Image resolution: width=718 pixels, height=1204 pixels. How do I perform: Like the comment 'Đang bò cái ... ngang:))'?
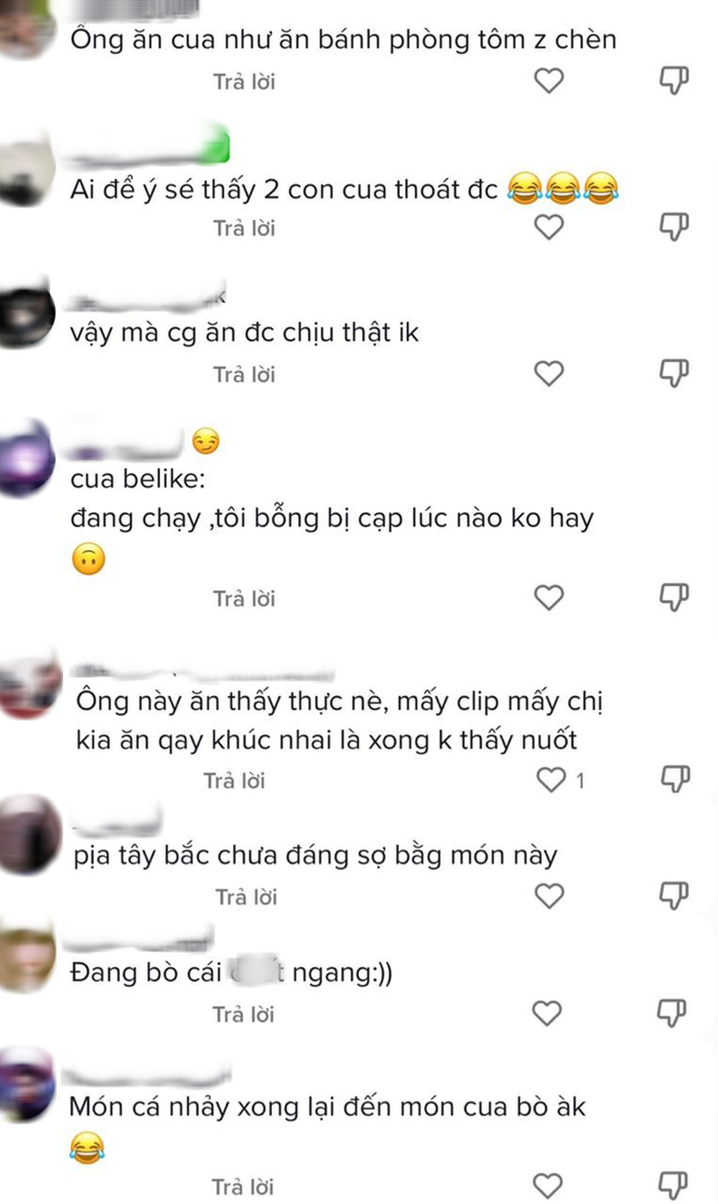coord(546,1013)
